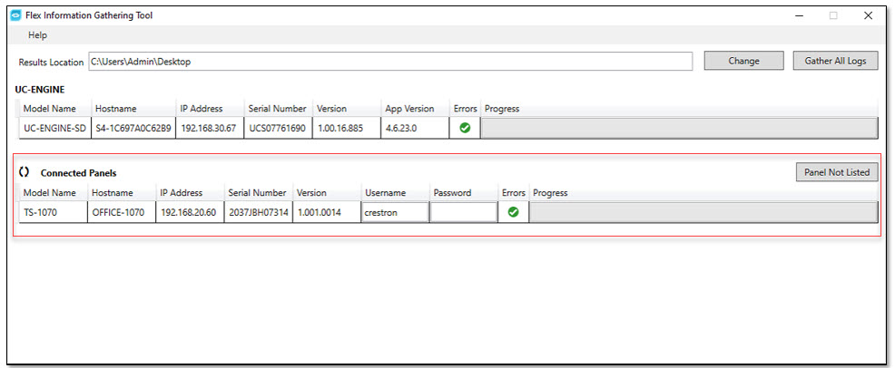This screenshot has height=368, width=895.
Task: Click the Username field containing crestron
Action: coord(394,212)
